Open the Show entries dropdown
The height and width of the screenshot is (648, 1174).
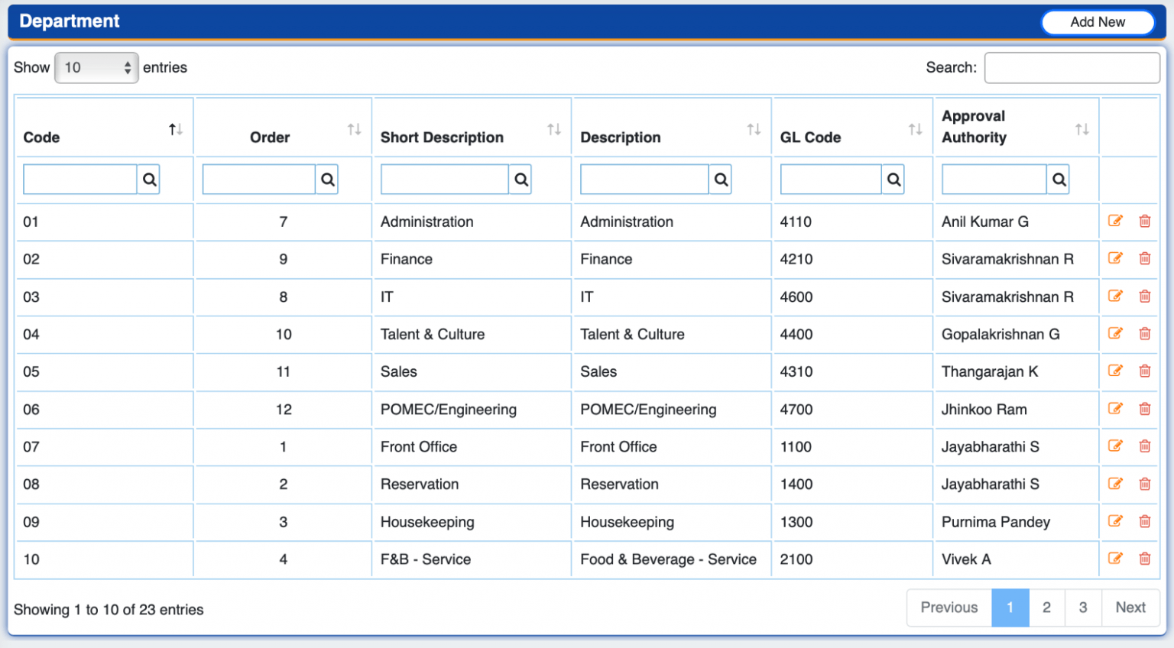(x=96, y=67)
